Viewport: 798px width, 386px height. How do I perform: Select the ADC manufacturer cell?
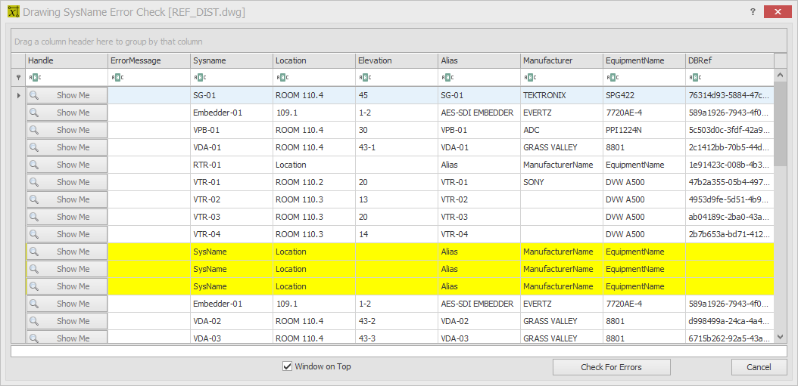[561, 129]
